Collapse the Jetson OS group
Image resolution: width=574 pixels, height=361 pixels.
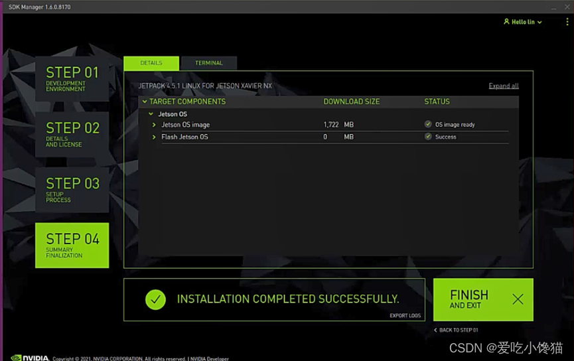point(151,114)
